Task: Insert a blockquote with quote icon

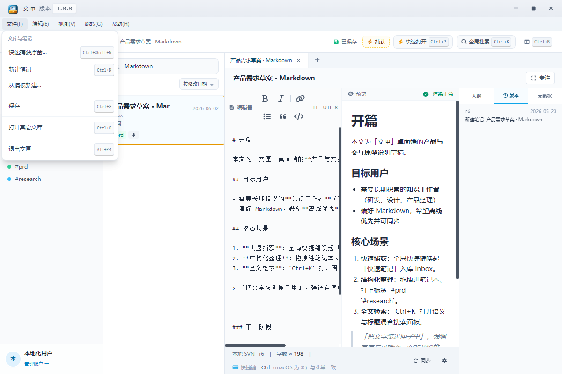Action: click(x=283, y=116)
